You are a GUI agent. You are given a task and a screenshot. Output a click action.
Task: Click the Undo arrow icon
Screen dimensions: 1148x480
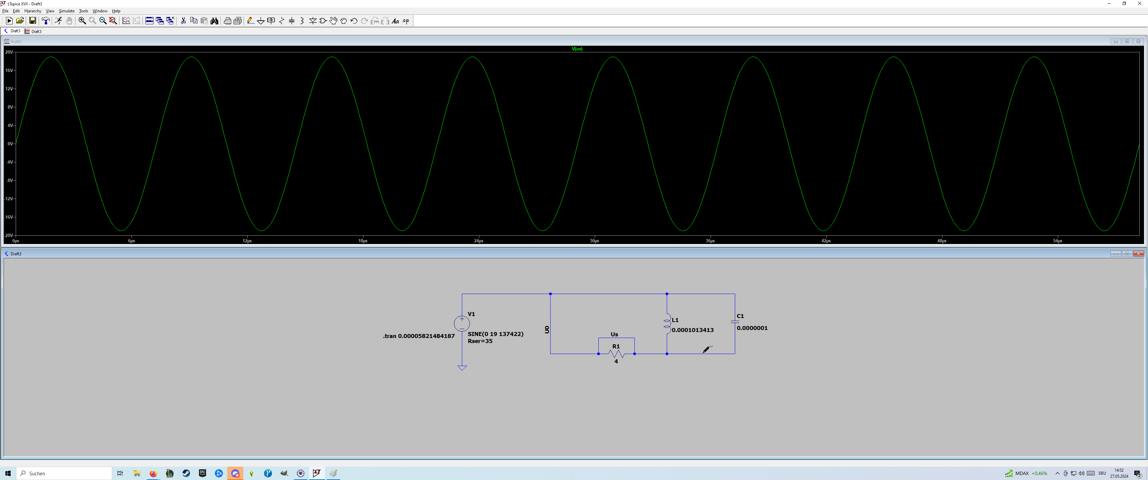(354, 21)
